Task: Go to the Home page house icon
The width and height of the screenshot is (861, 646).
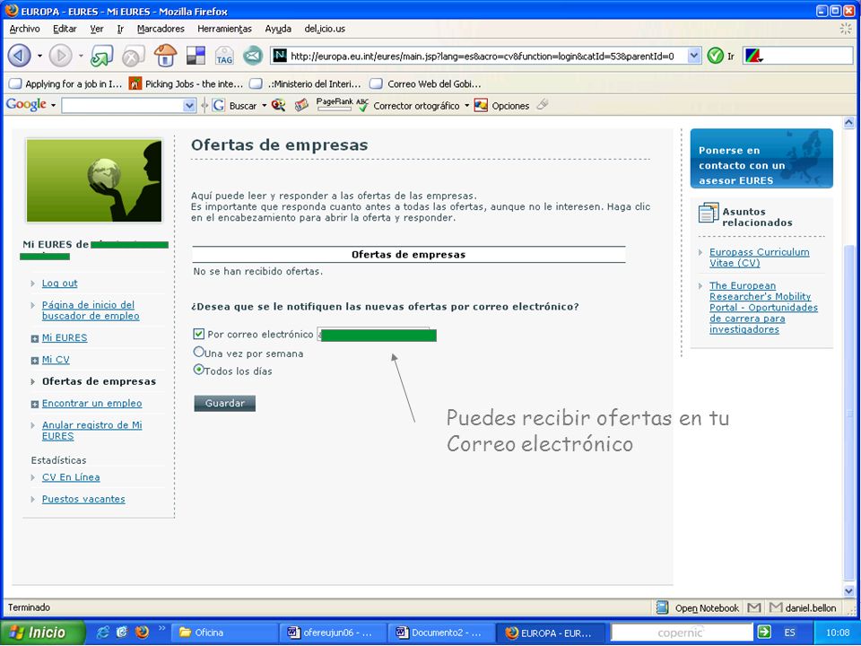Action: point(165,56)
